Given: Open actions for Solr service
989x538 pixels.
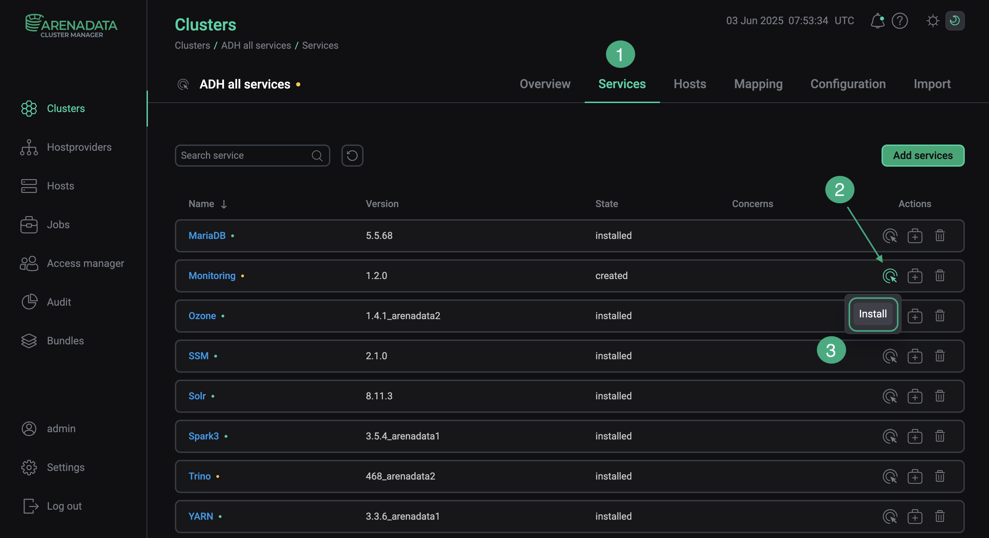Looking at the screenshot, I should 890,396.
